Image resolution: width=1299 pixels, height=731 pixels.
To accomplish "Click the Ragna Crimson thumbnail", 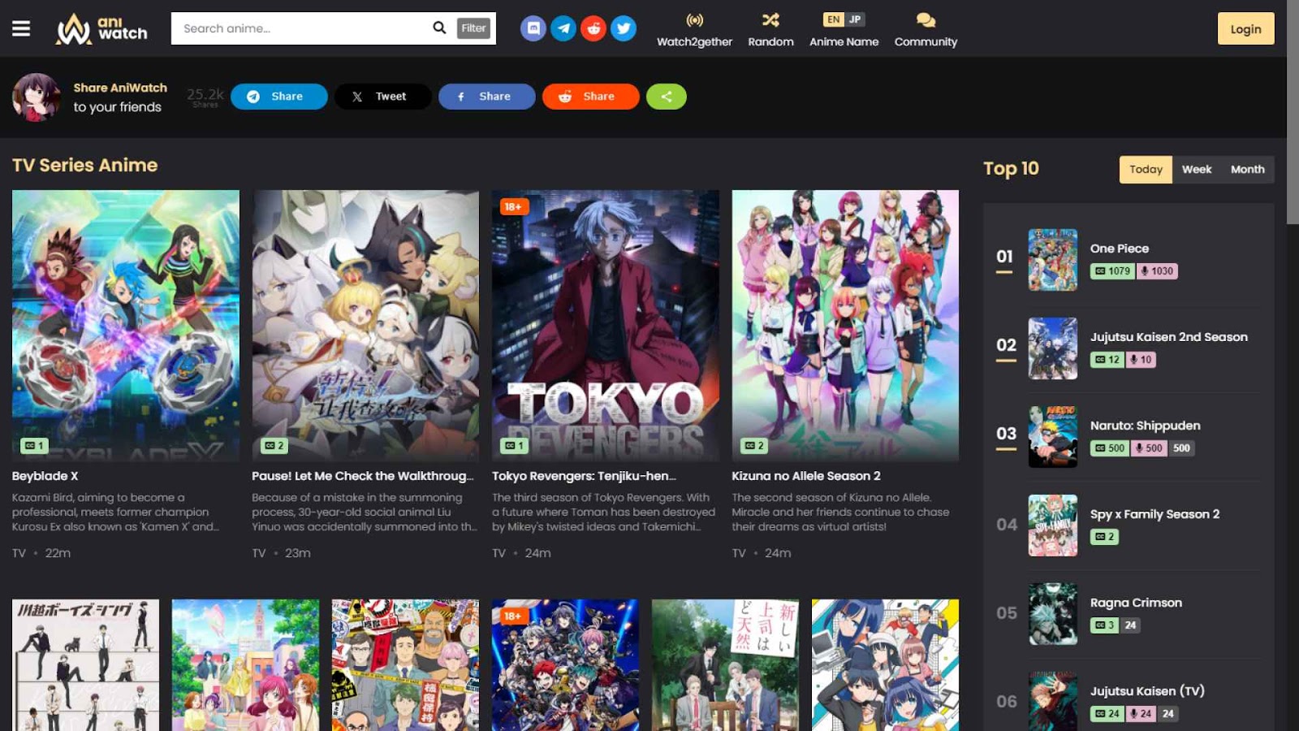I will [1053, 614].
